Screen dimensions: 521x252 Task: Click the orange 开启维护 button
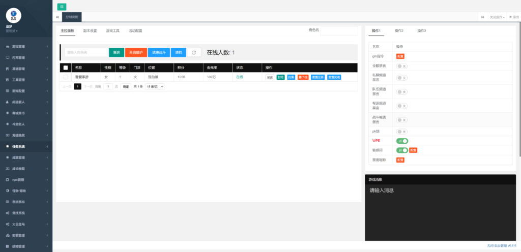coord(136,52)
